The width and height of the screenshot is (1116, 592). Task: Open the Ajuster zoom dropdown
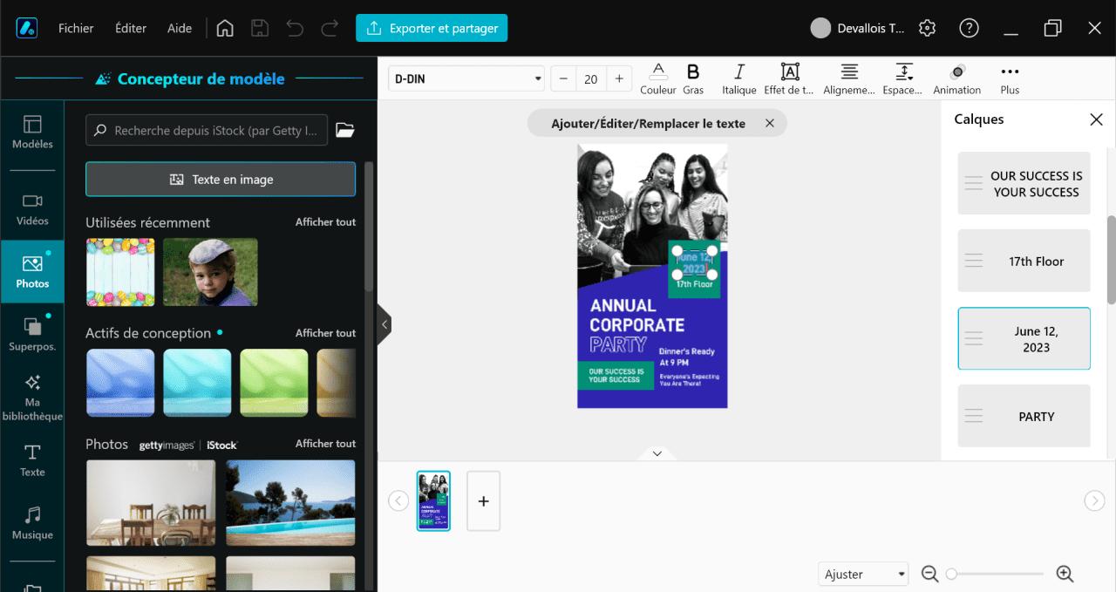click(x=863, y=574)
